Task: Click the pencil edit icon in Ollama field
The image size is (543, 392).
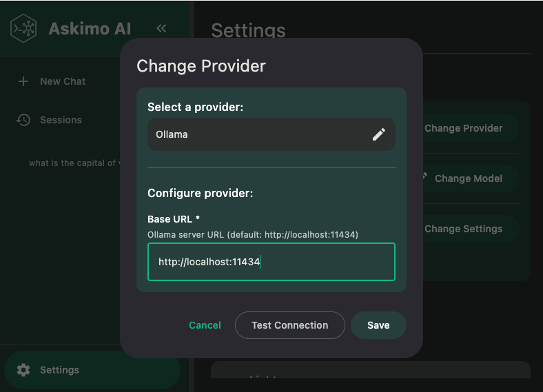Action: tap(378, 134)
